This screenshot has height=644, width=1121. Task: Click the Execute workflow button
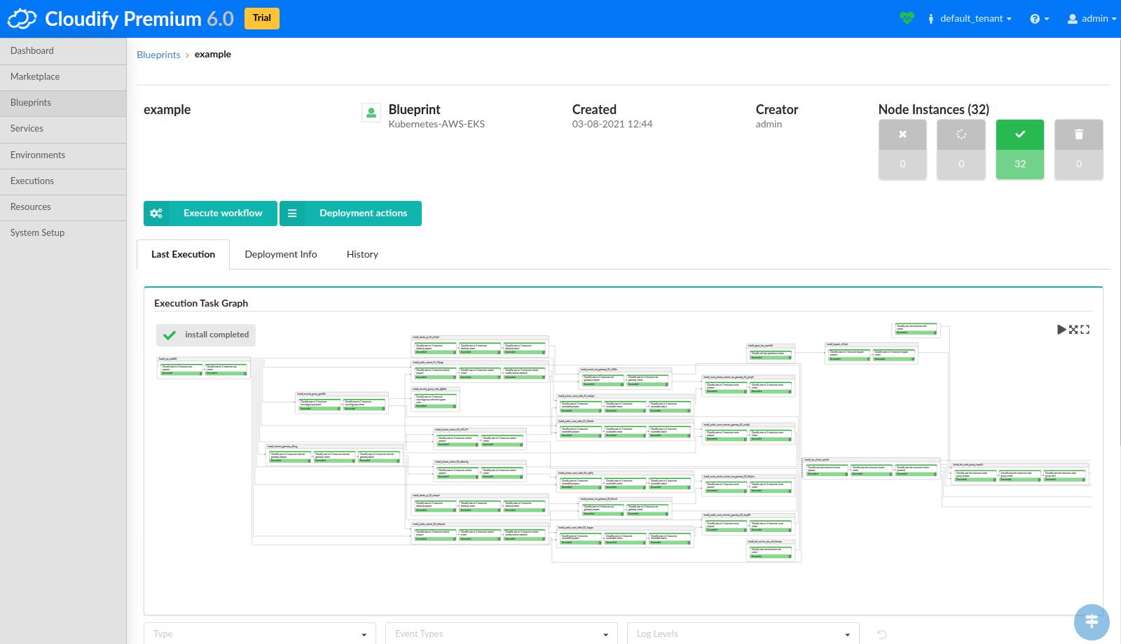222,213
